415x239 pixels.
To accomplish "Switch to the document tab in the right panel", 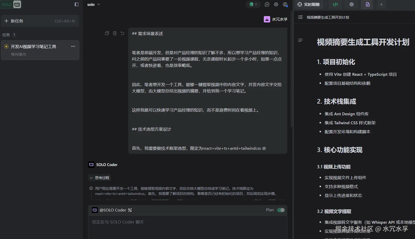I will pos(367,4).
